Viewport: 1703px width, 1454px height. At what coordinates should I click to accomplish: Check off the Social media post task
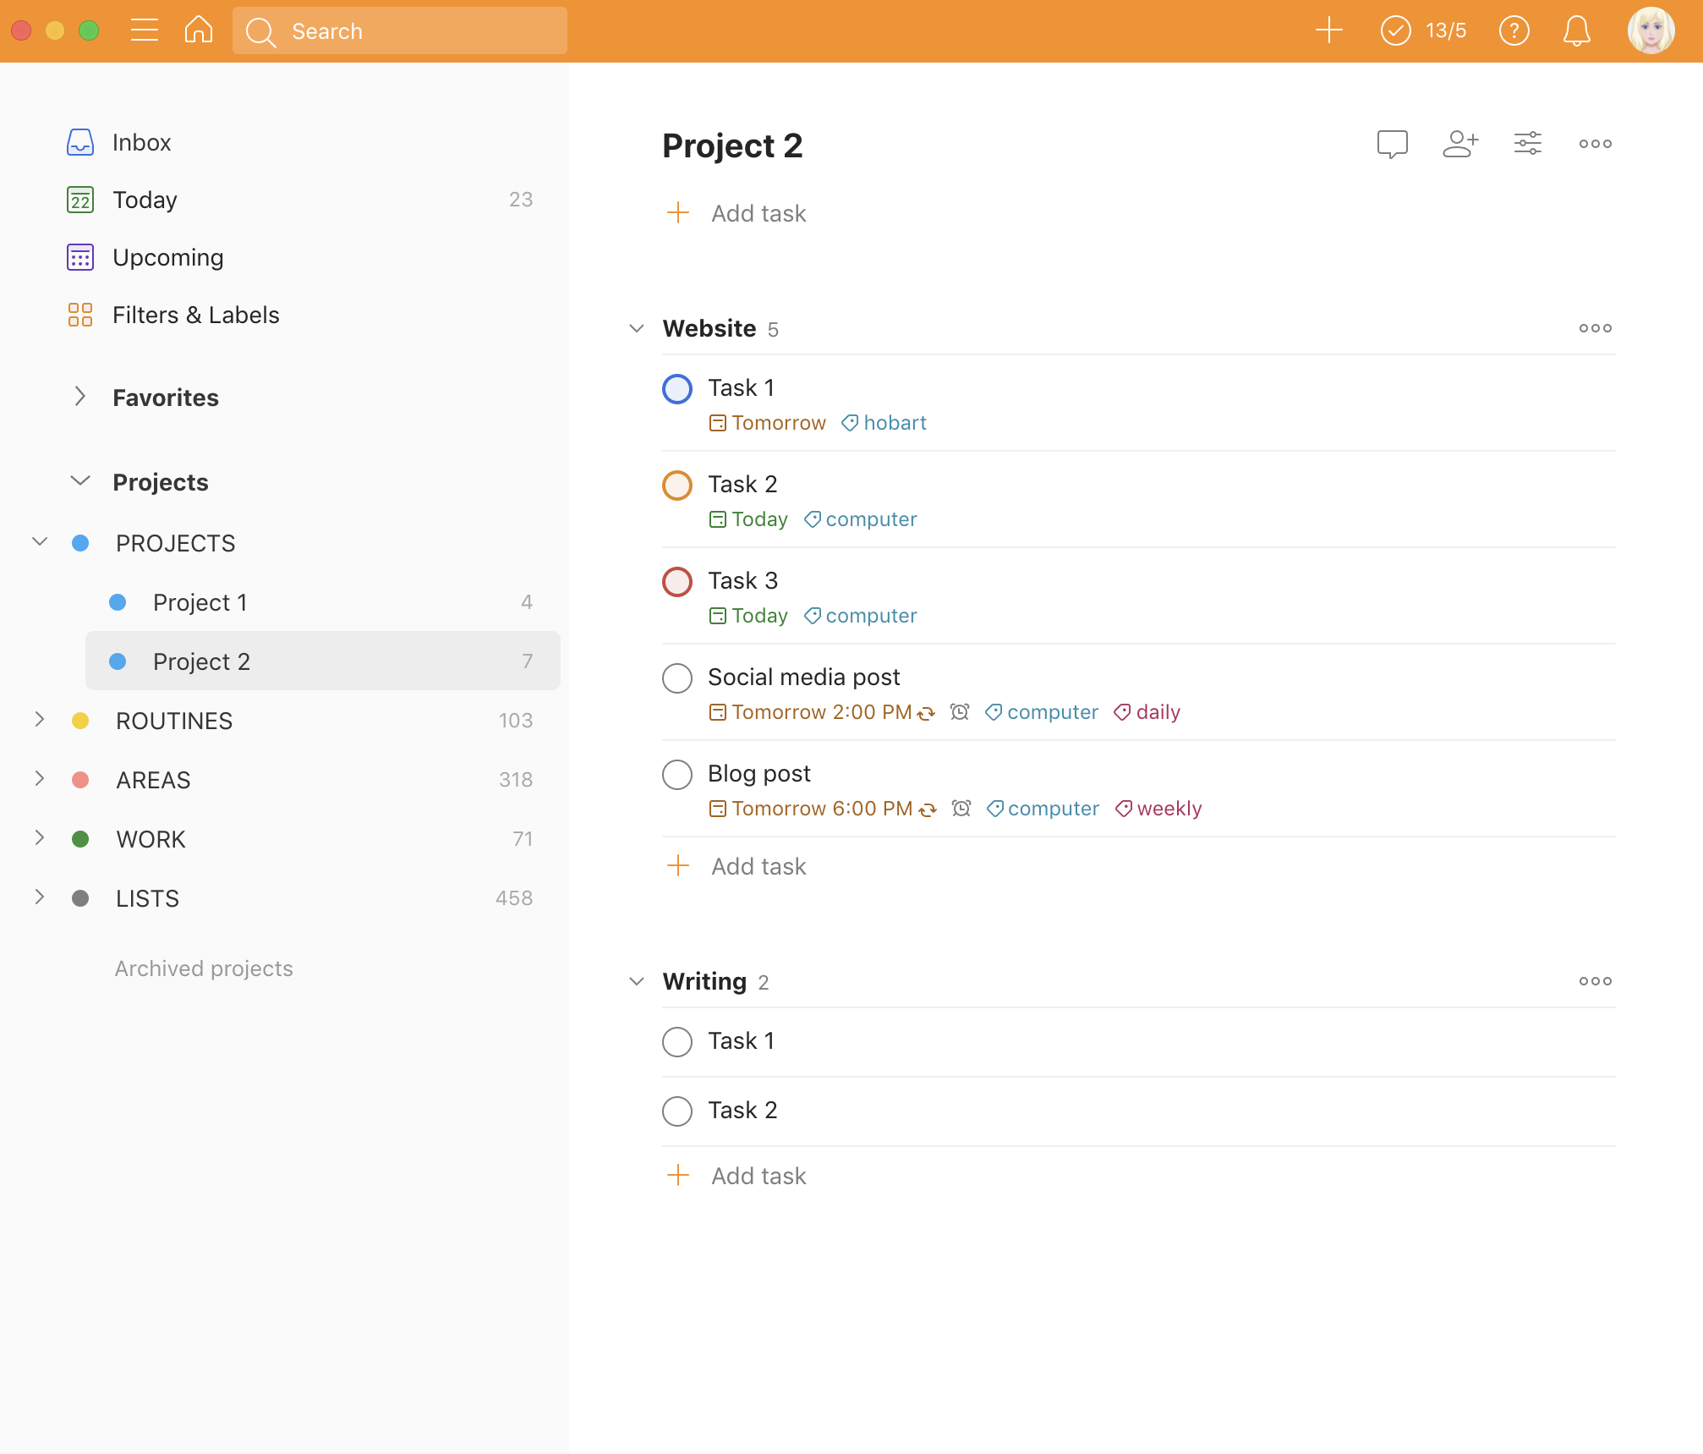click(676, 678)
